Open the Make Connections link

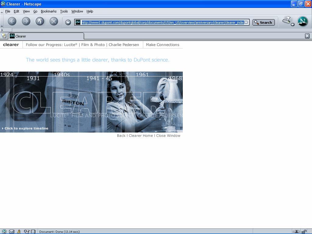pyautogui.click(x=163, y=45)
